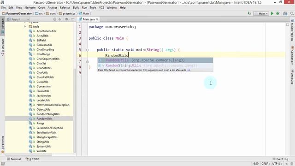
Task: Open the Project Structure icon in the toolbar
Action: 285,13
